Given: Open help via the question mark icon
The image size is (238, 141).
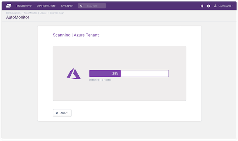Looking at the screenshot, I should point(208,6).
